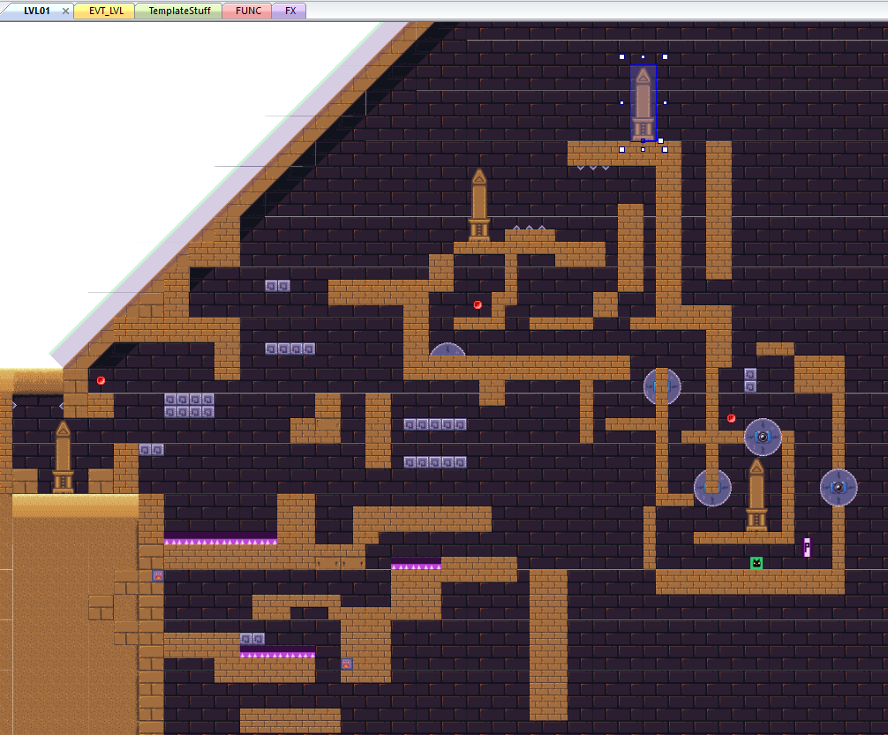Viewport: 888px width, 735px height.
Task: Select the obelisk beside the upward gray spikes
Action: tap(479, 205)
